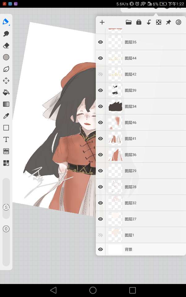Show hidden layer 图层42
The image size is (186, 297).
pos(100,74)
